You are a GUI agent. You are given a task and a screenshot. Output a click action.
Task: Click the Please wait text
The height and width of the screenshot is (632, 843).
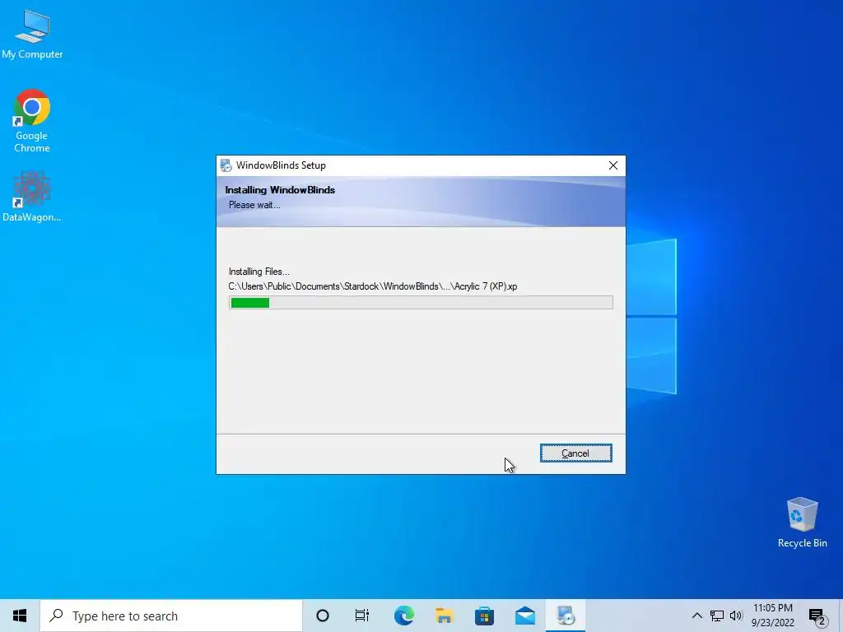(x=254, y=205)
